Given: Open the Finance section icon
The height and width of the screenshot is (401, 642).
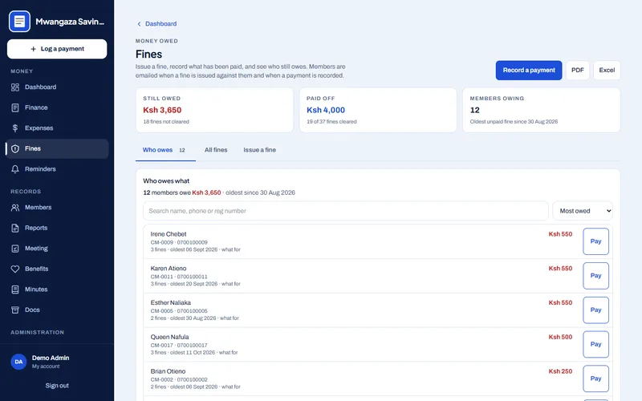Looking at the screenshot, I should coord(15,107).
